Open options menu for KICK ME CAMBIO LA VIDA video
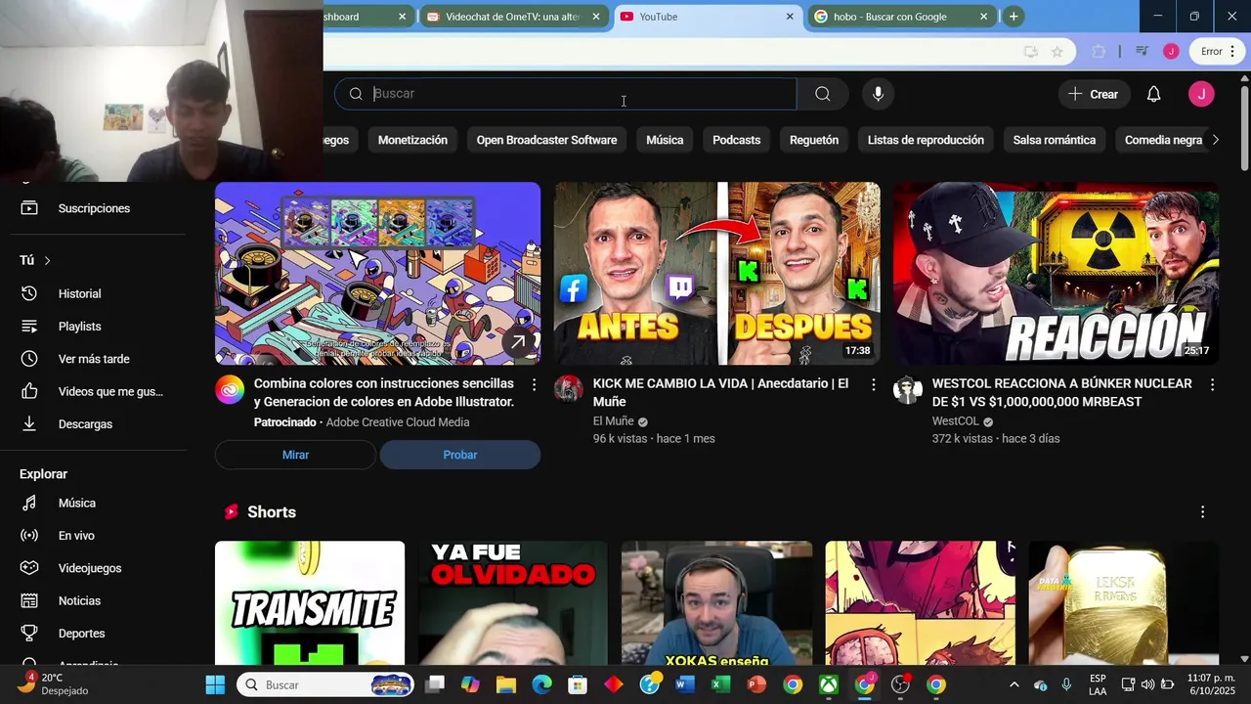Image resolution: width=1251 pixels, height=704 pixels. 873,385
